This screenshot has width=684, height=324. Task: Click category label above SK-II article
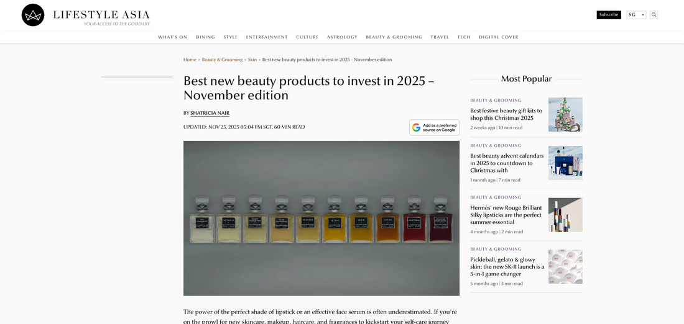496,249
